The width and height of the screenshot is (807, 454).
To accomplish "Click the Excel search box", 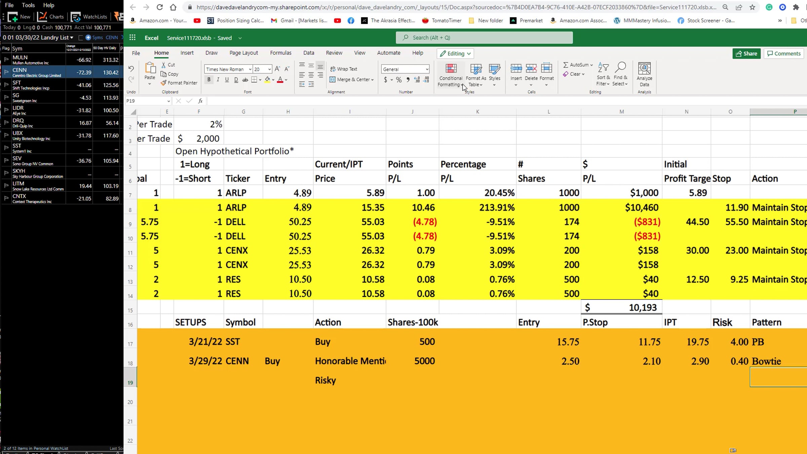I will pos(484,38).
